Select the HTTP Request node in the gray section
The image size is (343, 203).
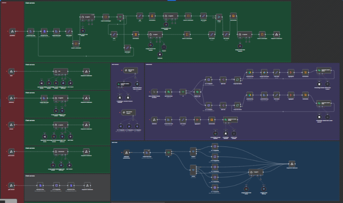pos(57,185)
